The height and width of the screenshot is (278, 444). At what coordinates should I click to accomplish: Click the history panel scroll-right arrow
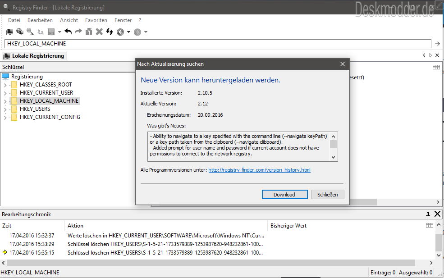pyautogui.click(x=431, y=263)
